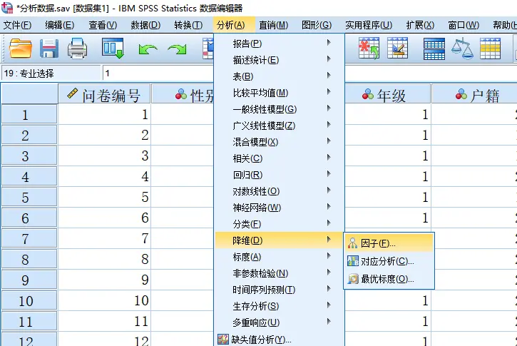Click the '19 : 专业选择' cell reference box

[x=51, y=73]
